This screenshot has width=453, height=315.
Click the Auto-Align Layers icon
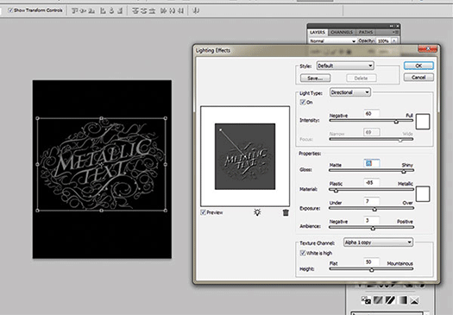[x=196, y=10]
